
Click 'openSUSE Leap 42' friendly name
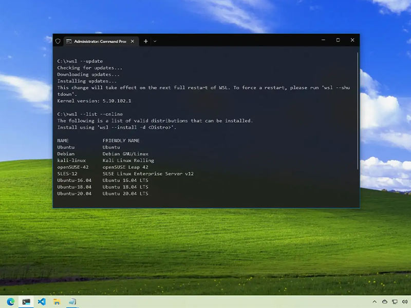pyautogui.click(x=125, y=167)
